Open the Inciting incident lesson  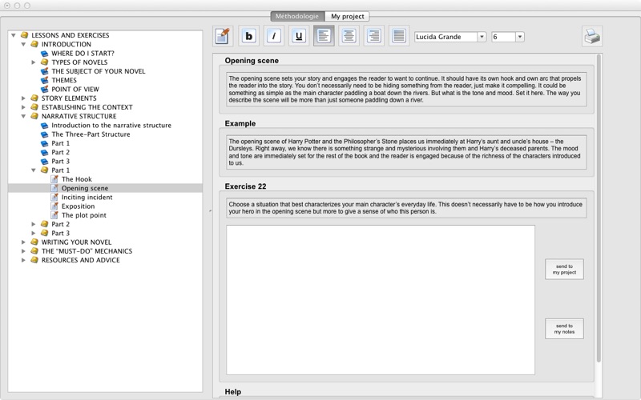click(x=87, y=197)
